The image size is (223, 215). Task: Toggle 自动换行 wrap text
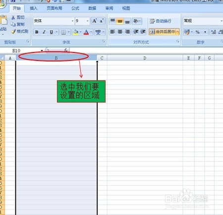click(161, 21)
